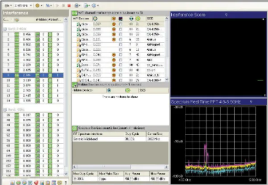Click the RF Spectrum Interferers column header
This screenshot has width=268, height=185.
tap(98, 134)
